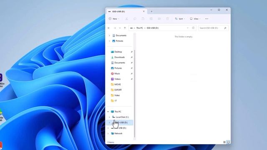Open Downloads in quick access
Viewport: 267px width, 150px height.
pyautogui.click(x=120, y=57)
